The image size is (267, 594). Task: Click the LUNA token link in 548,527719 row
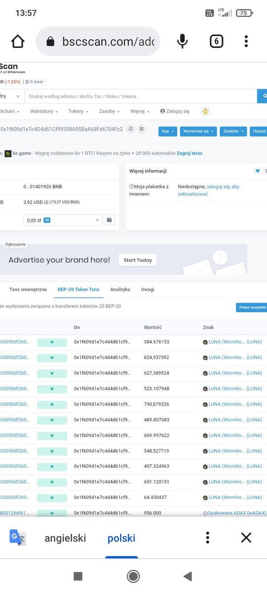[235, 450]
